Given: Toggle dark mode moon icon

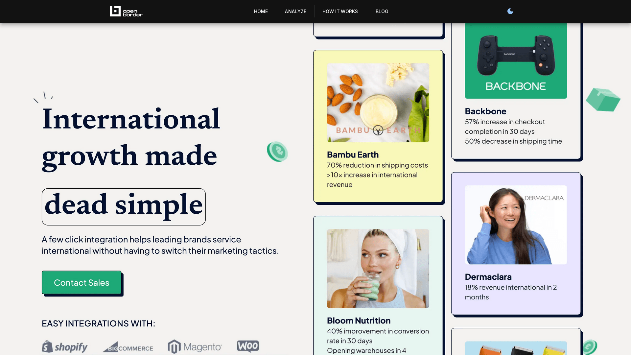Looking at the screenshot, I should [510, 11].
